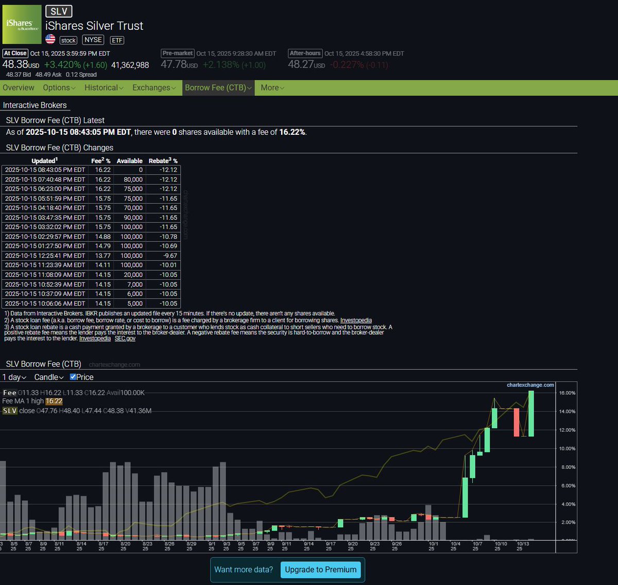This screenshot has height=585, width=618.
Task: Click the At Close label
Action: tap(15, 53)
